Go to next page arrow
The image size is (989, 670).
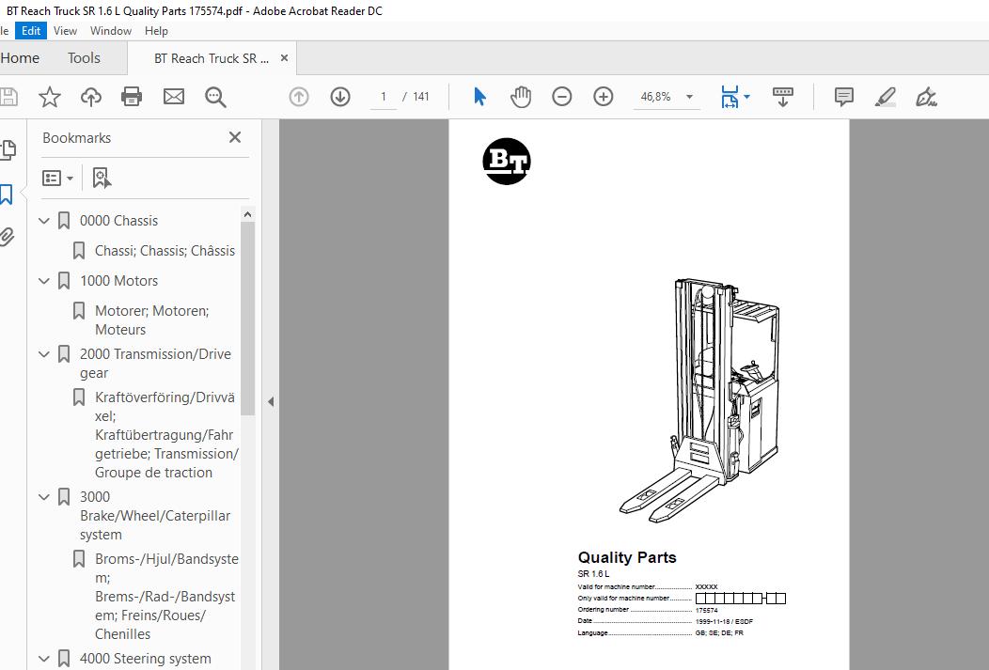tap(340, 97)
